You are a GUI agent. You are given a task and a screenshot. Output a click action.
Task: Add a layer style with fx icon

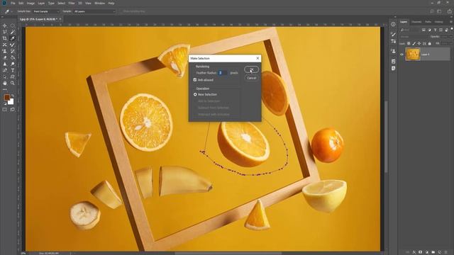pos(414,252)
